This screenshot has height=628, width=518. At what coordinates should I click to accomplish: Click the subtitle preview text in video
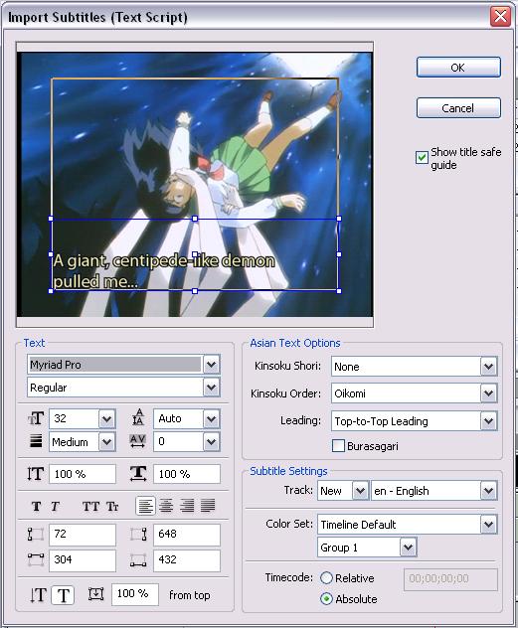(x=164, y=271)
